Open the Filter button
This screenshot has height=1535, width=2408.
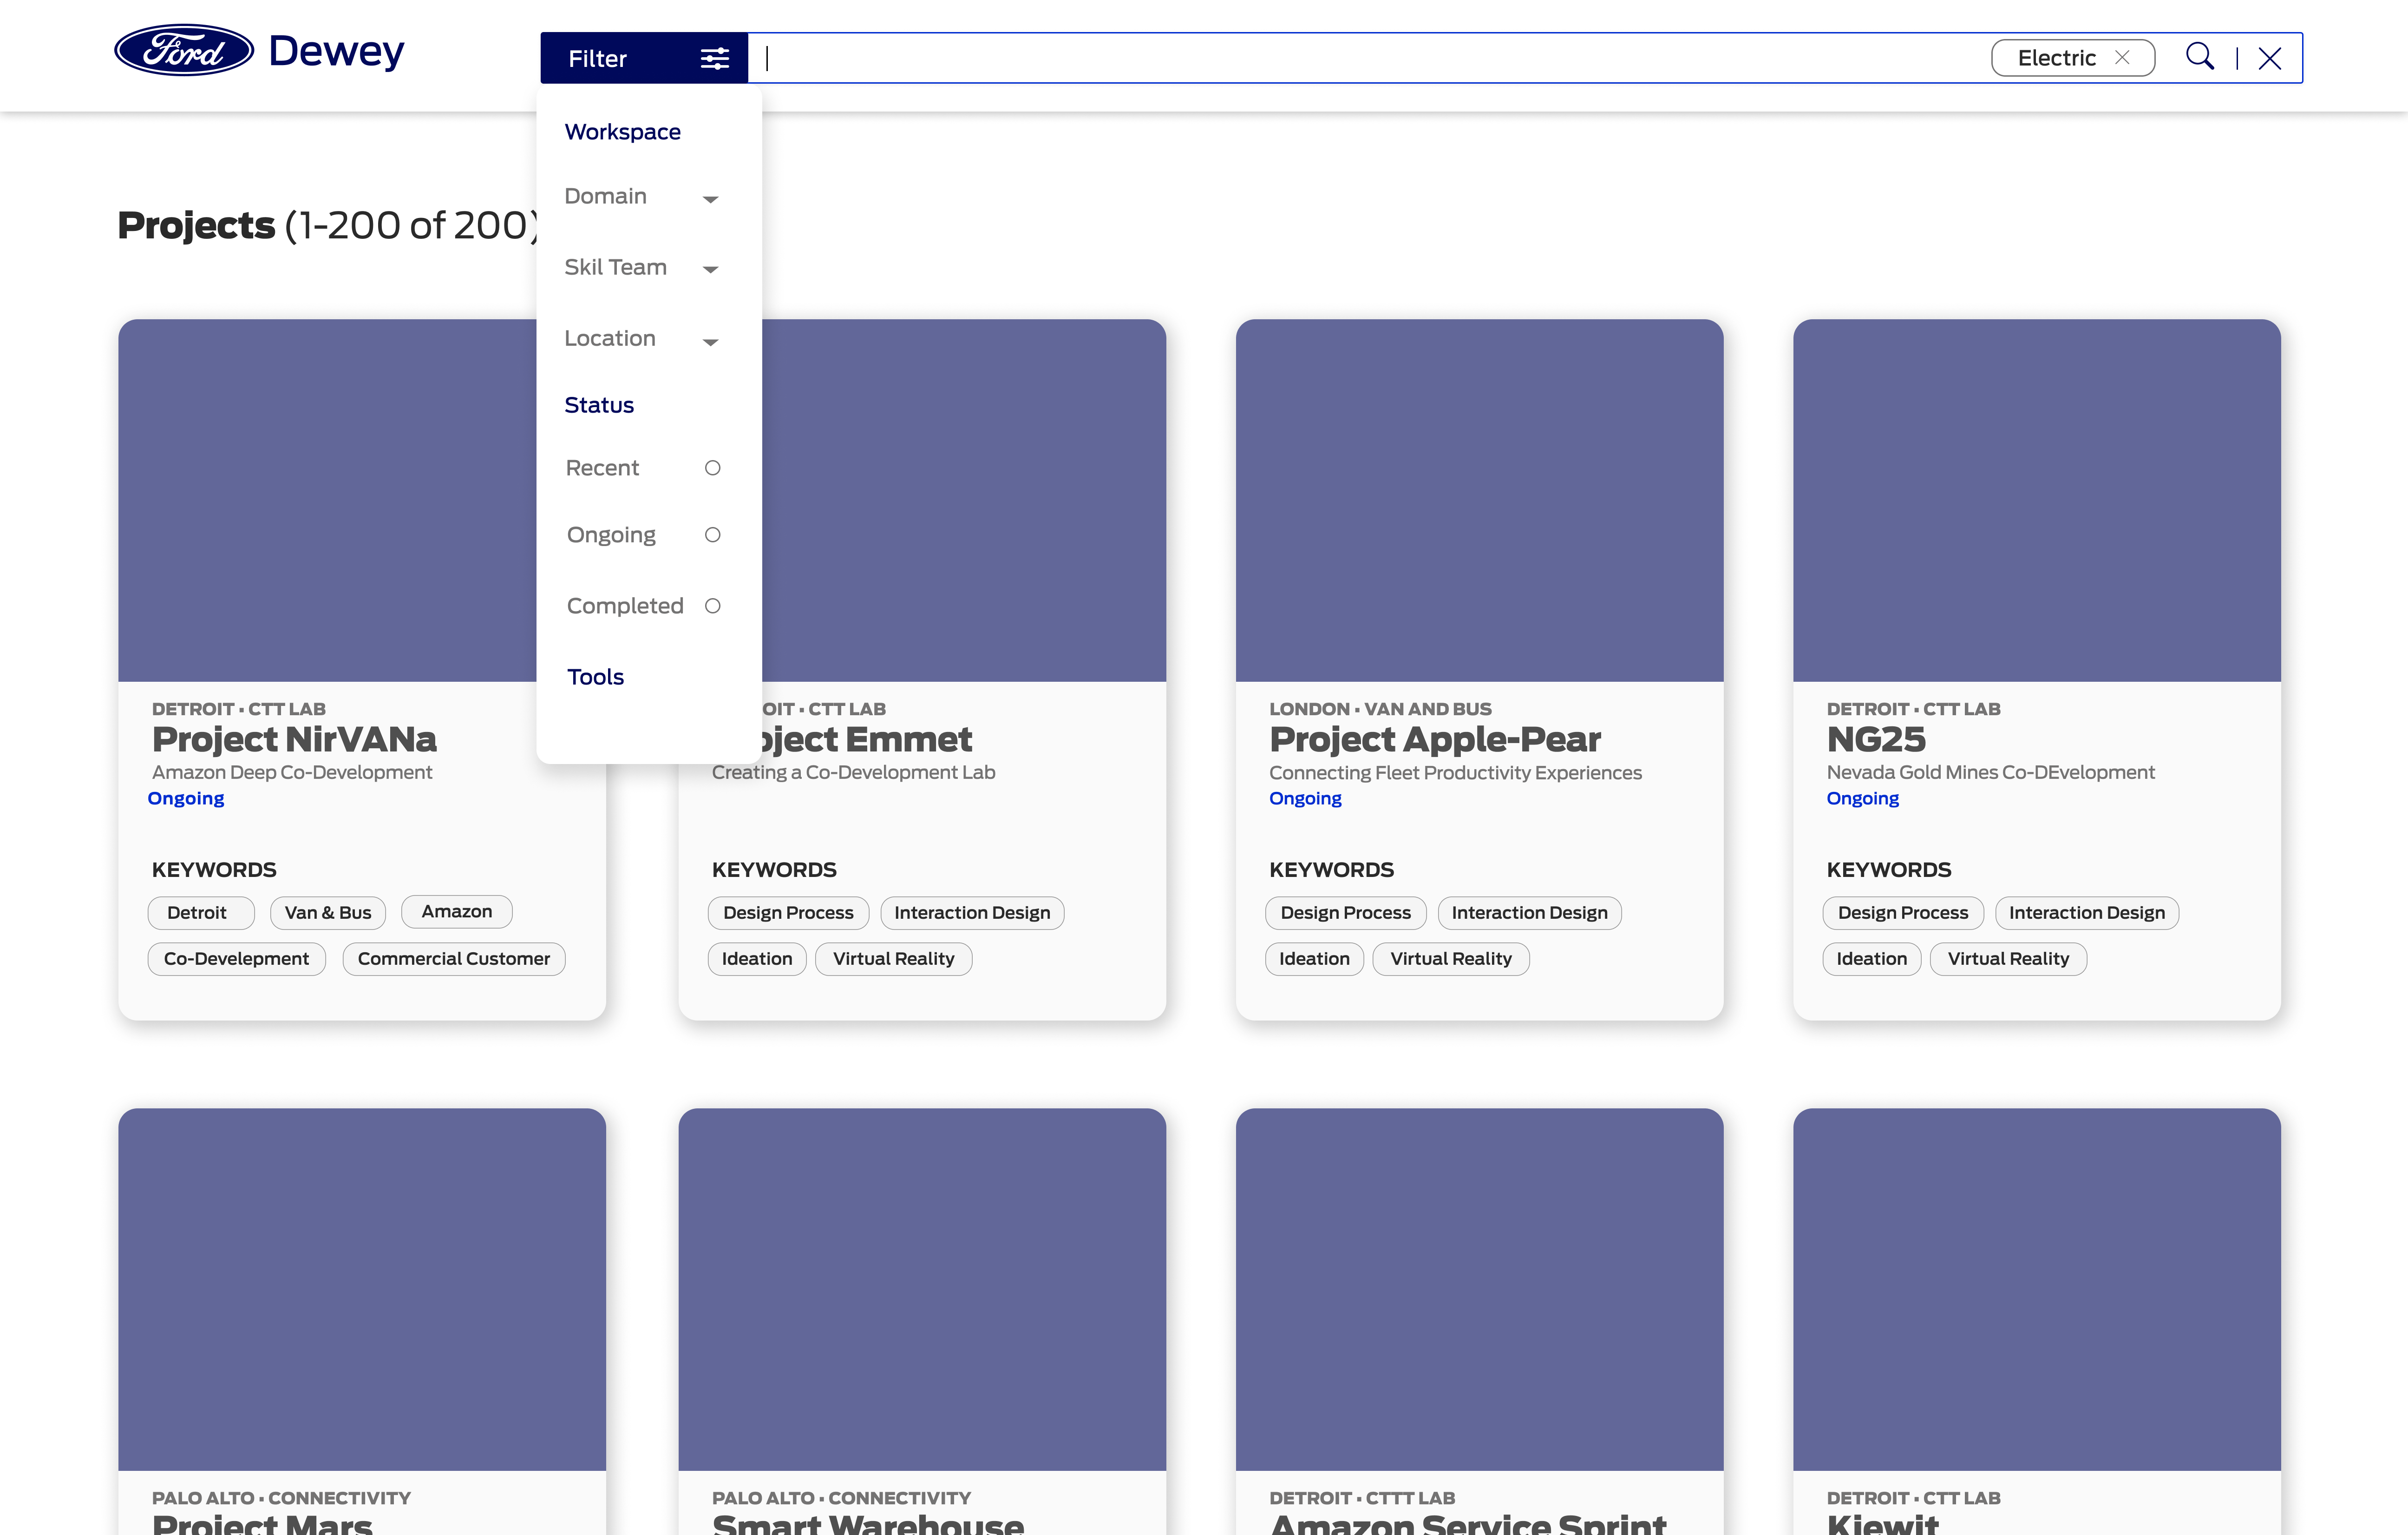click(644, 58)
